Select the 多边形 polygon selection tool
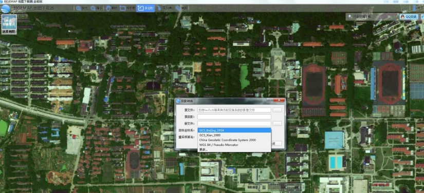This screenshot has height=193, width=424. 145,8
